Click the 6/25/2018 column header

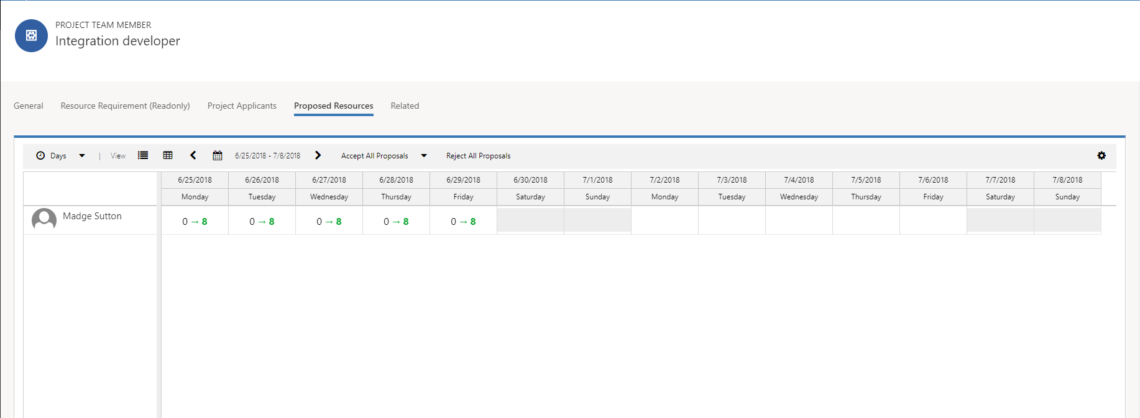195,180
